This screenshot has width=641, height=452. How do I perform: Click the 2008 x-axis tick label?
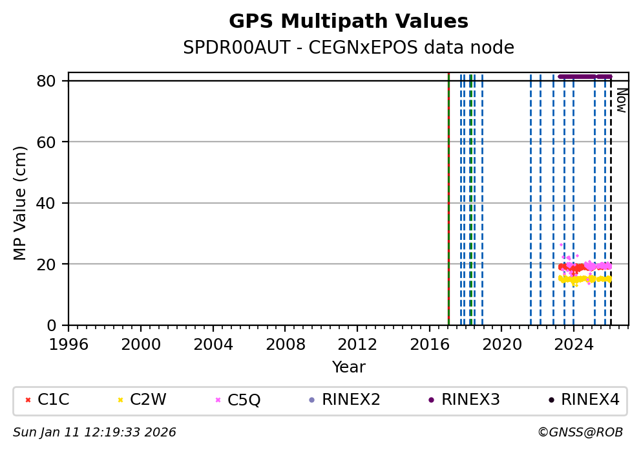[x=285, y=344]
